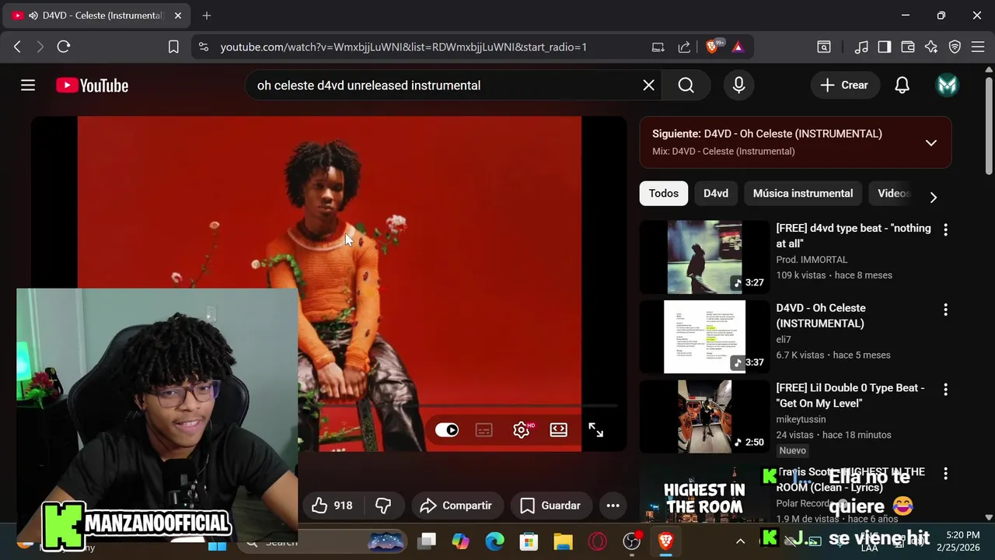Image resolution: width=995 pixels, height=560 pixels.
Task: Share this page via address bar icon
Action: tap(684, 47)
